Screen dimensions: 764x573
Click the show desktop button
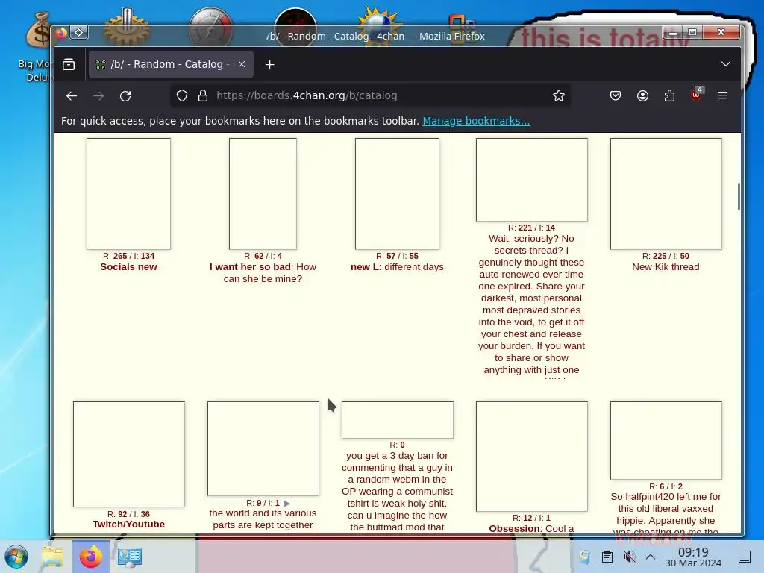coord(745,557)
